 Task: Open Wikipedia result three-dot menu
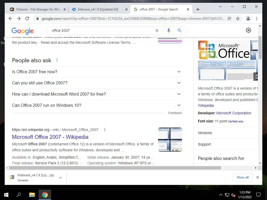105,130
